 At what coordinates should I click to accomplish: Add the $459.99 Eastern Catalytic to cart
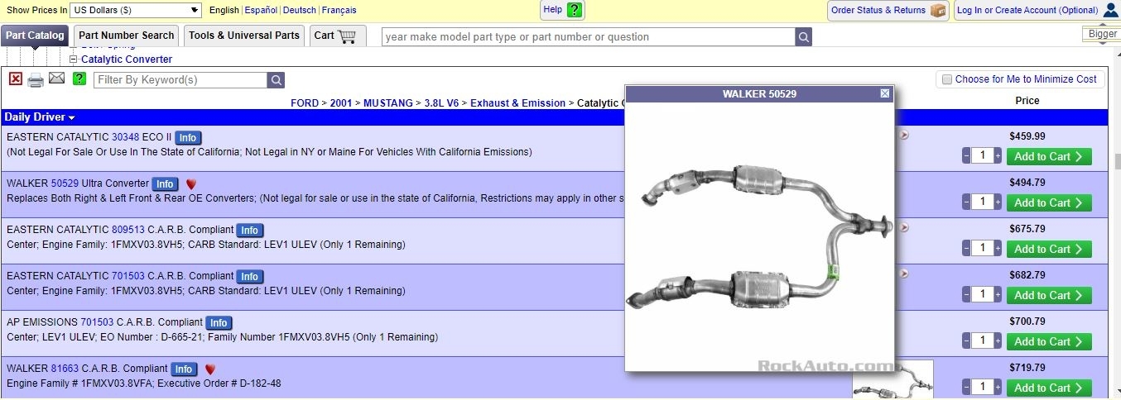tap(1048, 156)
